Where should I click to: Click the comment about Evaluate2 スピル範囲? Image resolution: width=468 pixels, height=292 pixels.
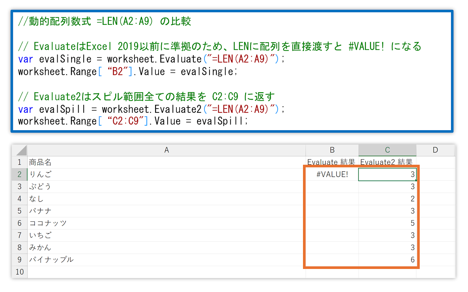pos(147,97)
